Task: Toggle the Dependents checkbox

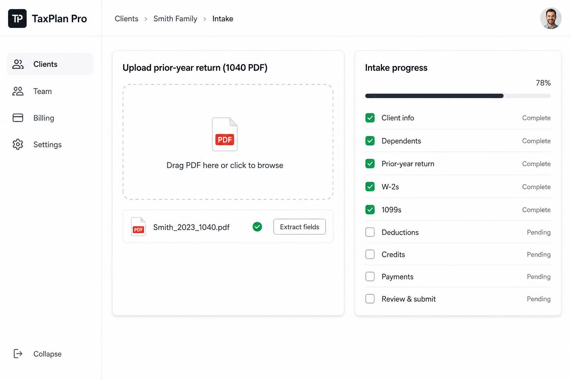Action: 370,141
